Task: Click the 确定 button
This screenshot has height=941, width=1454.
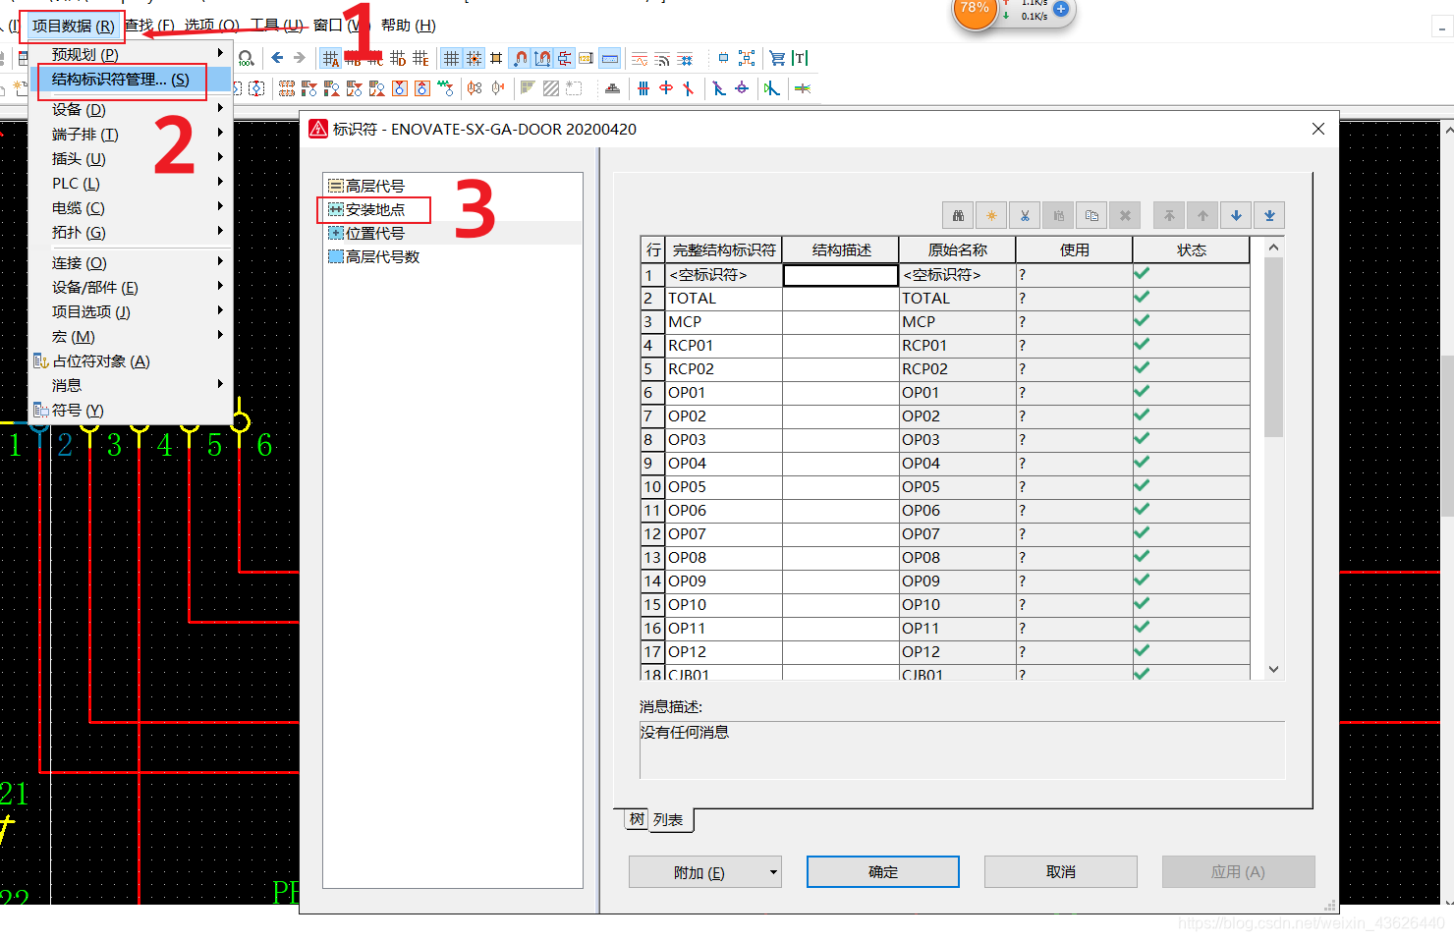Action: tap(882, 872)
